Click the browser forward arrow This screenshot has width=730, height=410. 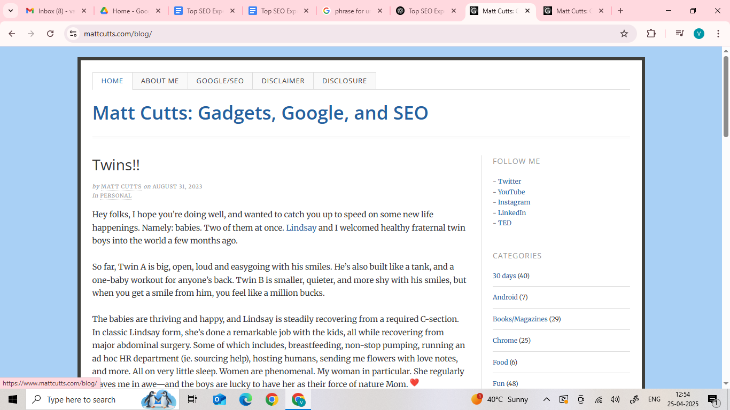pyautogui.click(x=31, y=34)
